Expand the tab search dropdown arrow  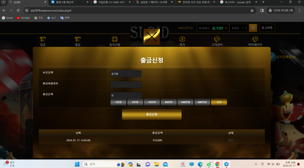[x=4, y=2]
